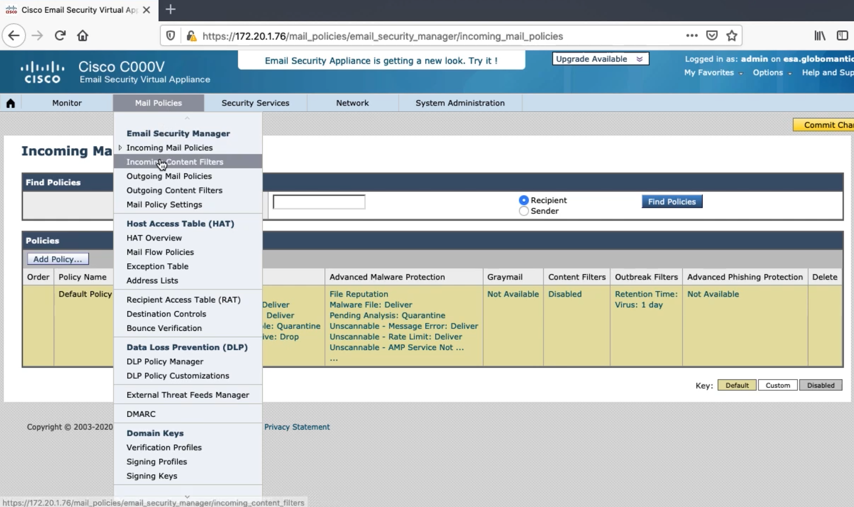Expand the Upgrade Available dropdown
The width and height of the screenshot is (854, 507).
601,59
